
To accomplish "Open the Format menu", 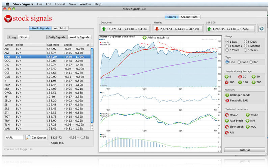I will pos(60,4).
